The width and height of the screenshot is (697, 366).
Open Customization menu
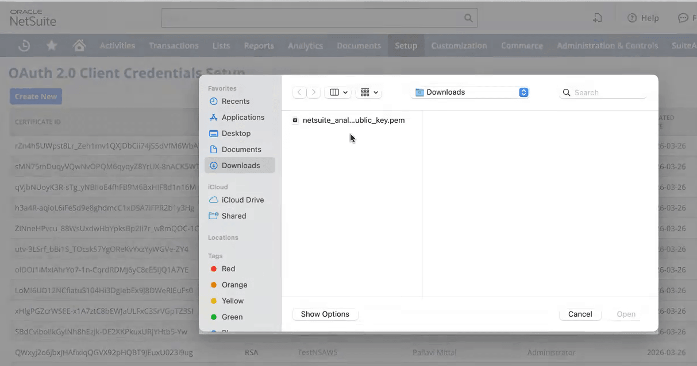(459, 45)
